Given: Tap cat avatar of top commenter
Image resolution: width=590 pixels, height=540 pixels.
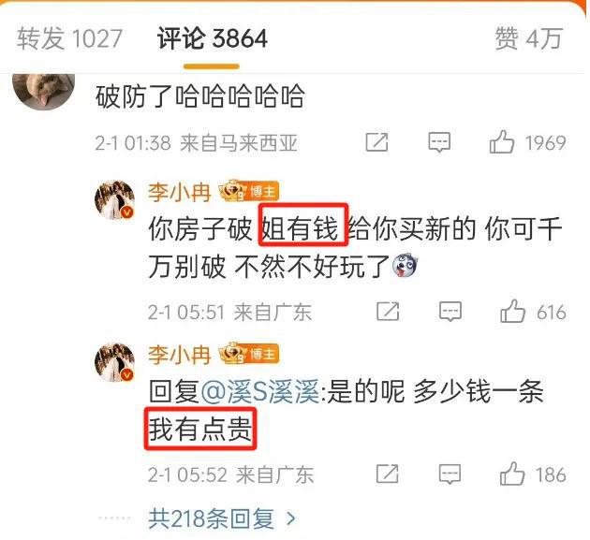Looking at the screenshot, I should (x=44, y=92).
